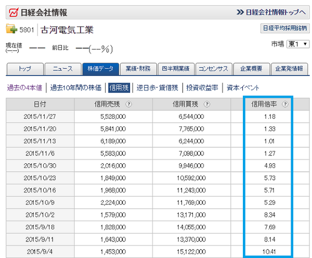Select date cell 2015/11/20
The width and height of the screenshot is (312, 258).
point(40,129)
